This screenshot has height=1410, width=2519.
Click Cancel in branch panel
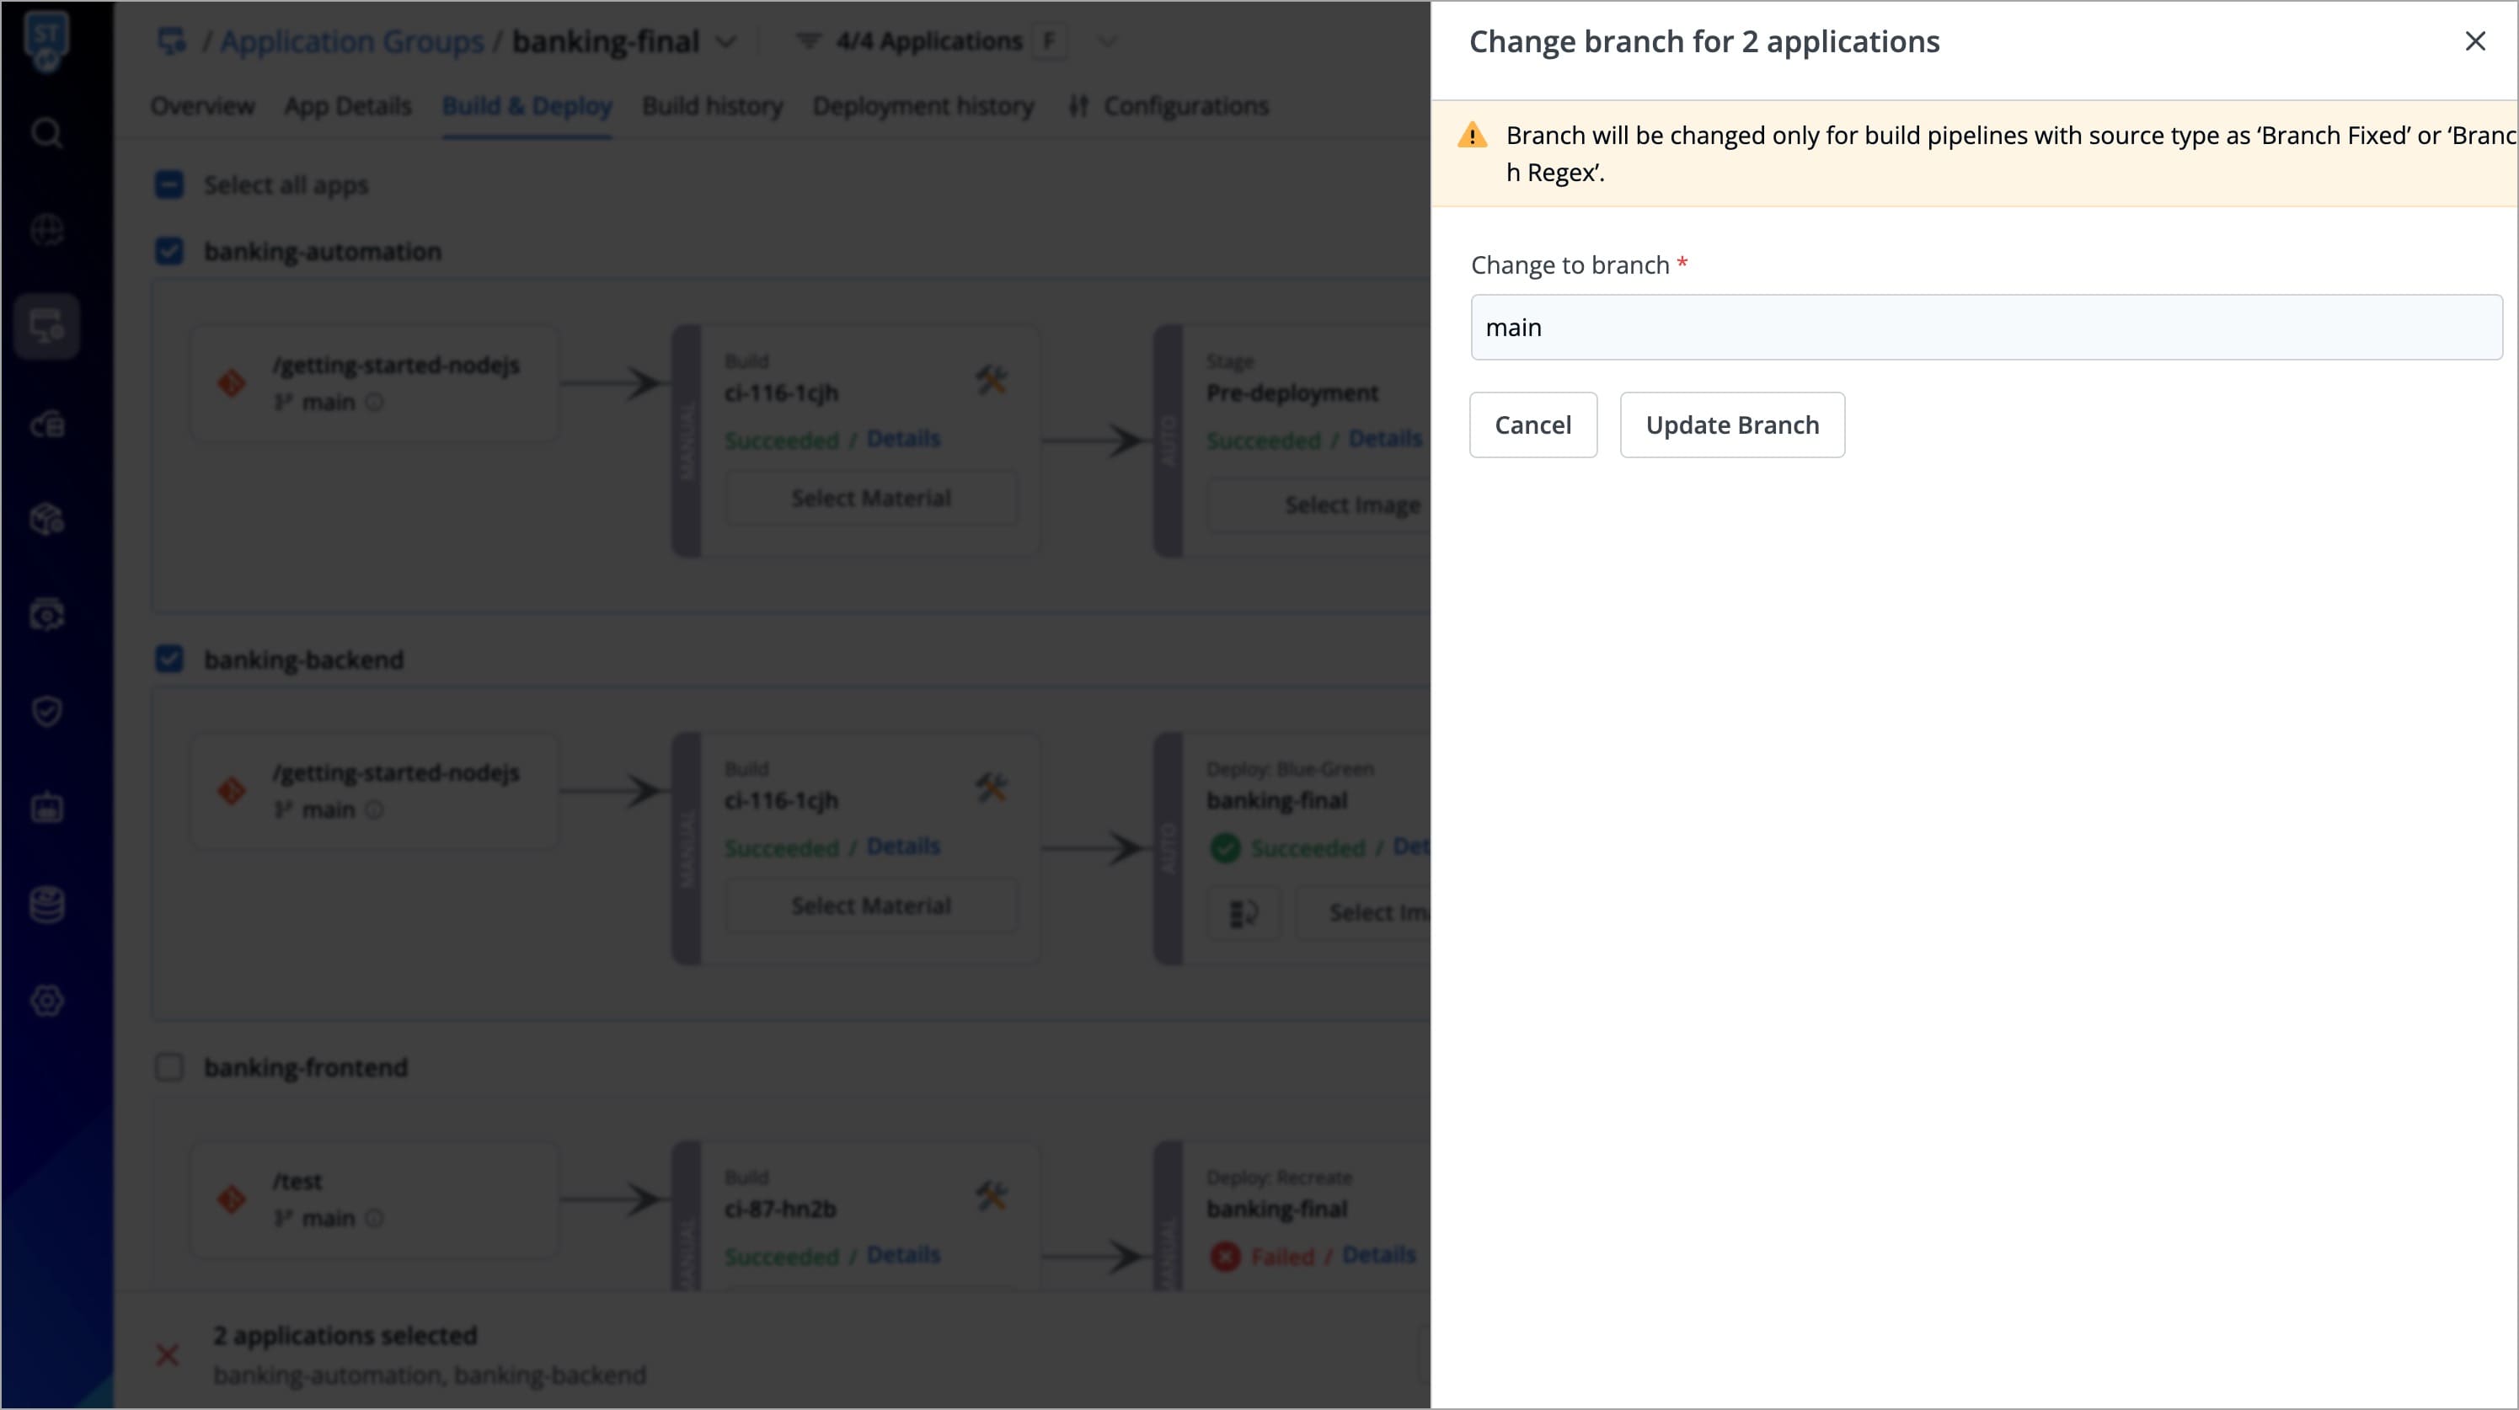1532,425
